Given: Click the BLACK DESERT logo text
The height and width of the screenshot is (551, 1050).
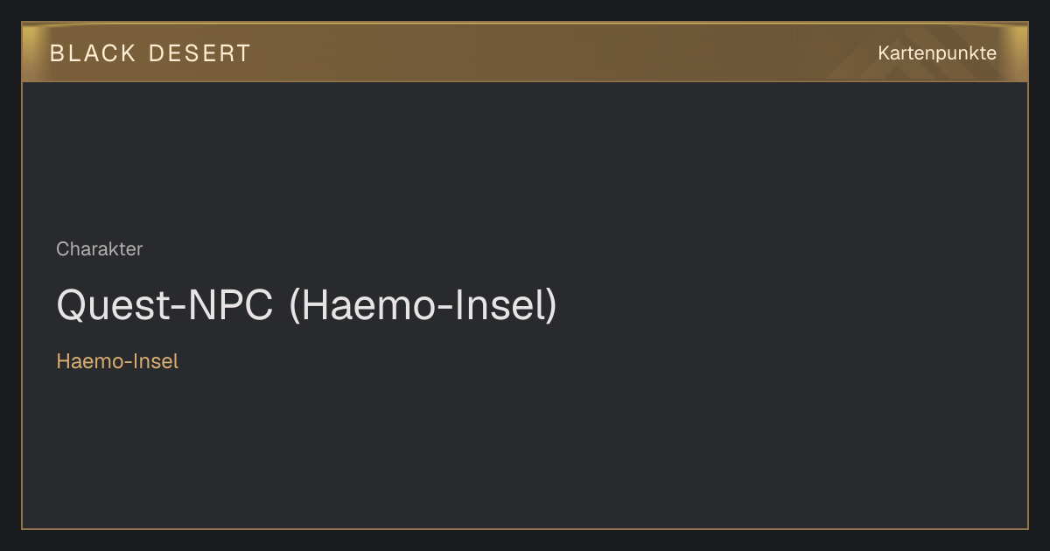Looking at the screenshot, I should click(x=150, y=53).
